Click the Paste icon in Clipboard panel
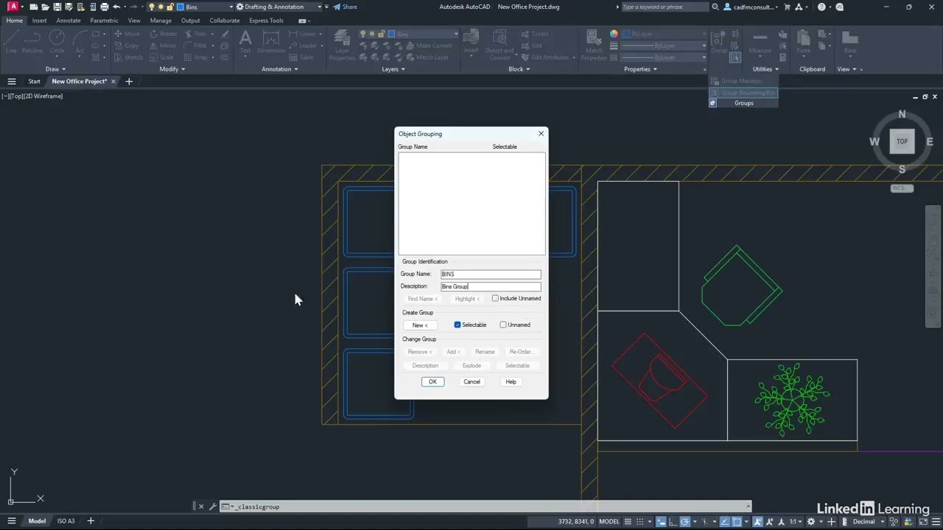The height and width of the screenshot is (530, 943). [804, 42]
